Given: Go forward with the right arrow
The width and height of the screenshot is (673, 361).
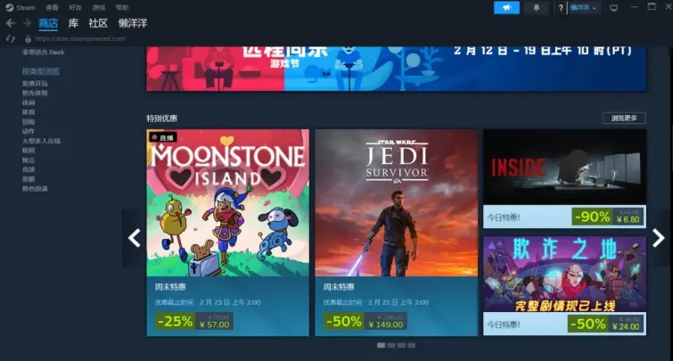Looking at the screenshot, I should pyautogui.click(x=27, y=23).
